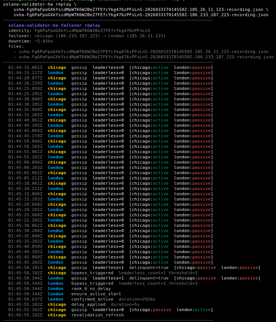
Task: Click the 'solana-validator-ha failover replay' heading
Action: tap(54, 25)
